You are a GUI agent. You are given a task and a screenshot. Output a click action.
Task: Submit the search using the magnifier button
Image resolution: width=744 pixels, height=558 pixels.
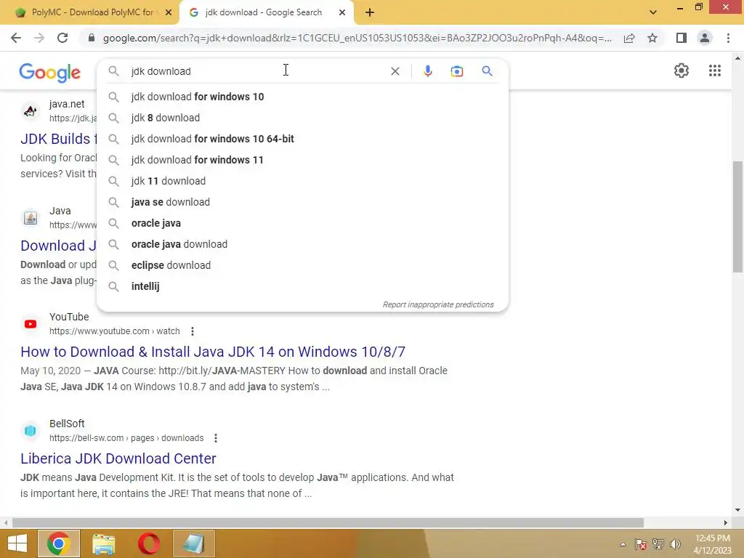(x=487, y=71)
